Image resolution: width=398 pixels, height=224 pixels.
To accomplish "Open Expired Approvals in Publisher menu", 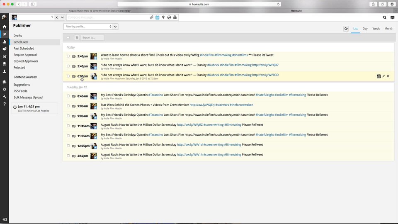I will tap(25, 61).
